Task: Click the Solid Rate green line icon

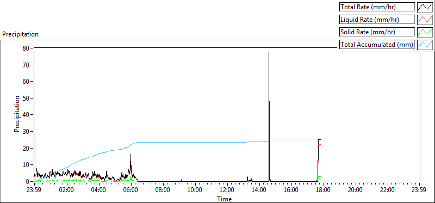Action: click(x=425, y=32)
